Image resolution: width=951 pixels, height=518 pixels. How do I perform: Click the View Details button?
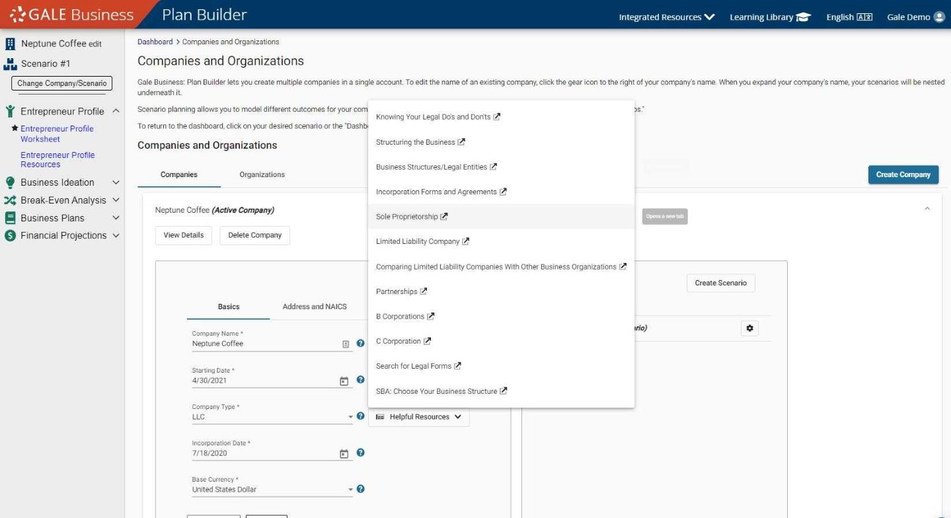[184, 235]
